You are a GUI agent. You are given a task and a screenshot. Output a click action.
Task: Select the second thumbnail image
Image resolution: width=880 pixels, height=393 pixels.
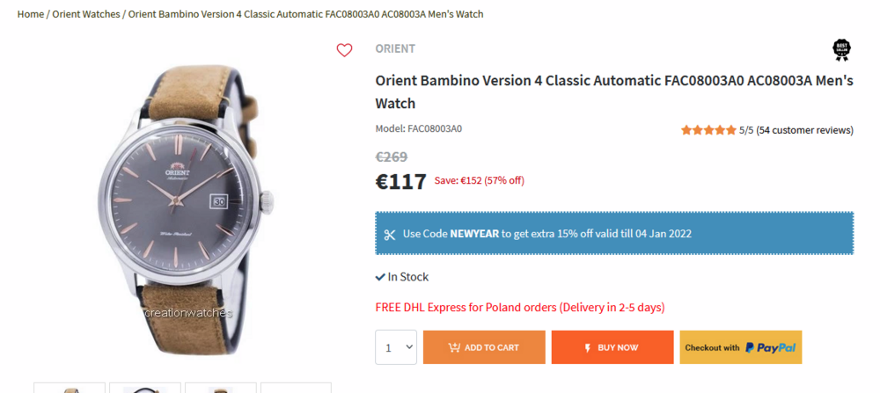[145, 388]
